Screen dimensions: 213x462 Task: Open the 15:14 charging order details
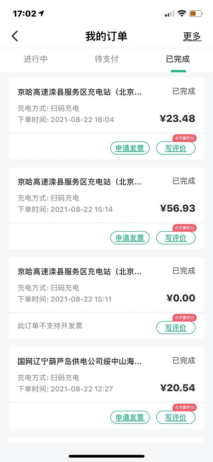pyautogui.click(x=91, y=195)
